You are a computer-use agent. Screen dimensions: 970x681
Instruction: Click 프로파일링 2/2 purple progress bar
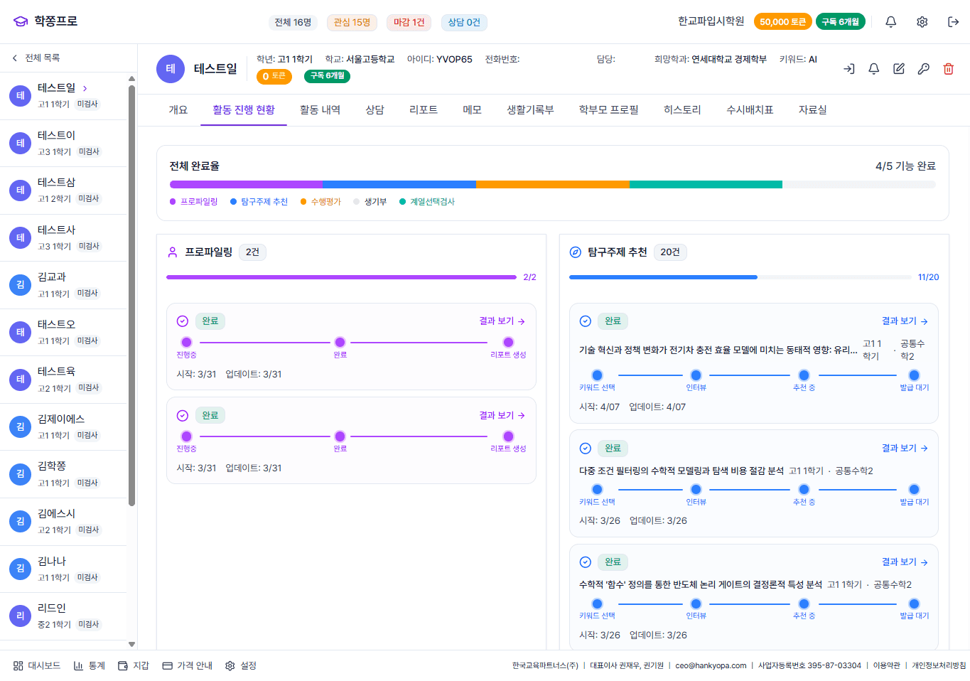(341, 277)
